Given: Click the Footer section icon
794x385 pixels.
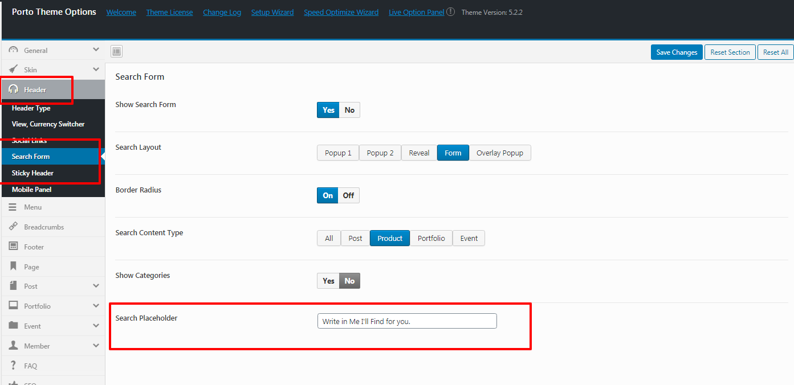Looking at the screenshot, I should click(x=13, y=247).
